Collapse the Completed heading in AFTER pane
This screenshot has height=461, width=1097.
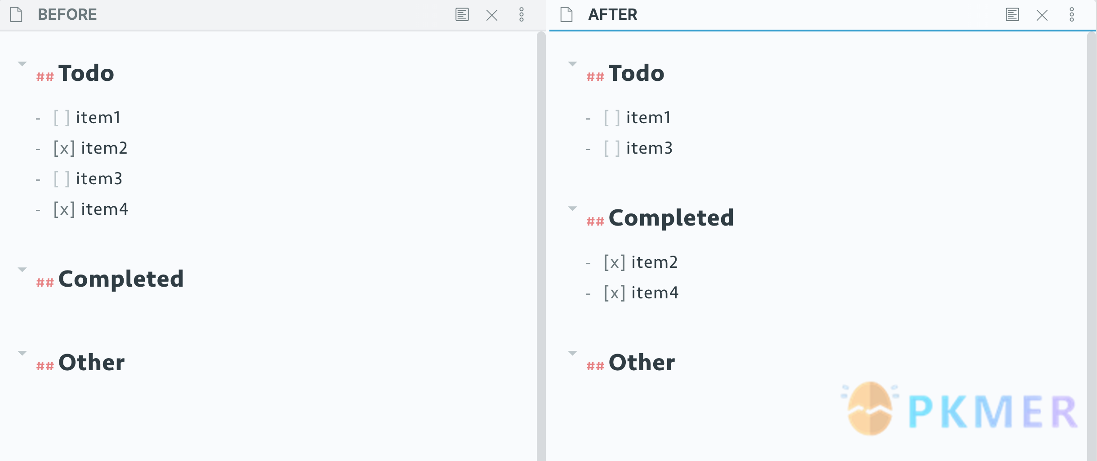point(572,208)
